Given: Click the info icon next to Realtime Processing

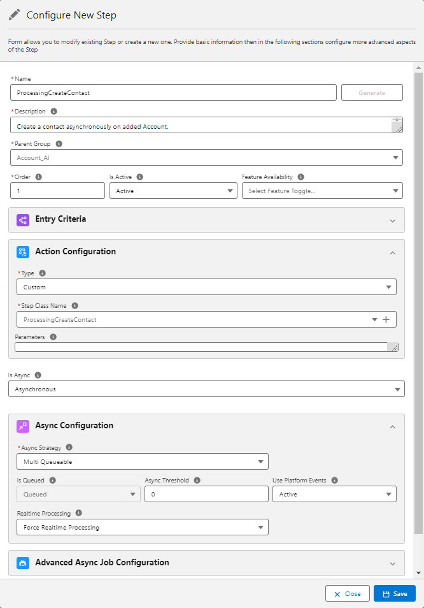Looking at the screenshot, I should [x=78, y=513].
